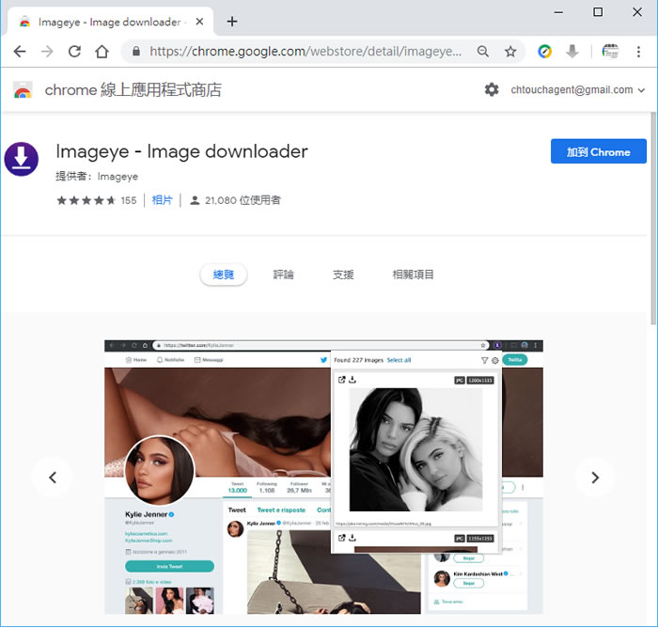Bookmark this page with the star icon
Image resolution: width=658 pixels, height=628 pixels.
pos(510,52)
